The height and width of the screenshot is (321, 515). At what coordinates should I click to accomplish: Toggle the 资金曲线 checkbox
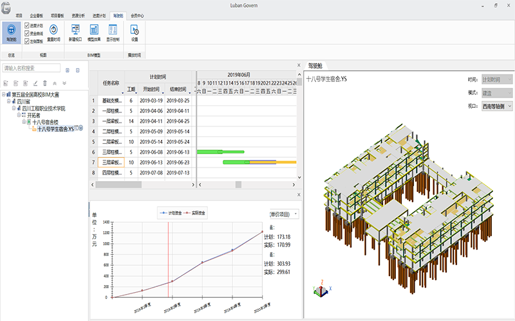coord(27,33)
